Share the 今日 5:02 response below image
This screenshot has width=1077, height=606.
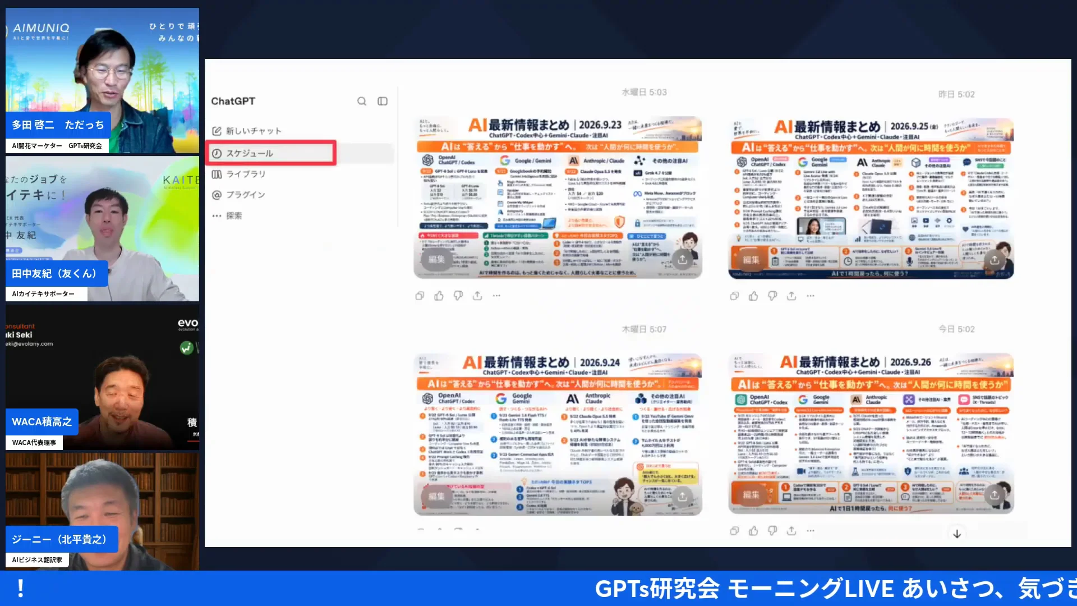tap(791, 530)
